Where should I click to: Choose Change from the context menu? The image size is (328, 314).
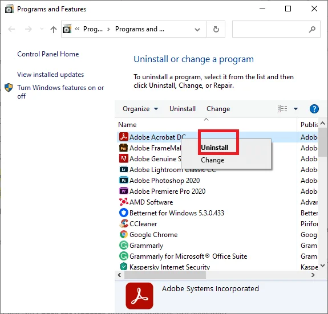(x=212, y=160)
